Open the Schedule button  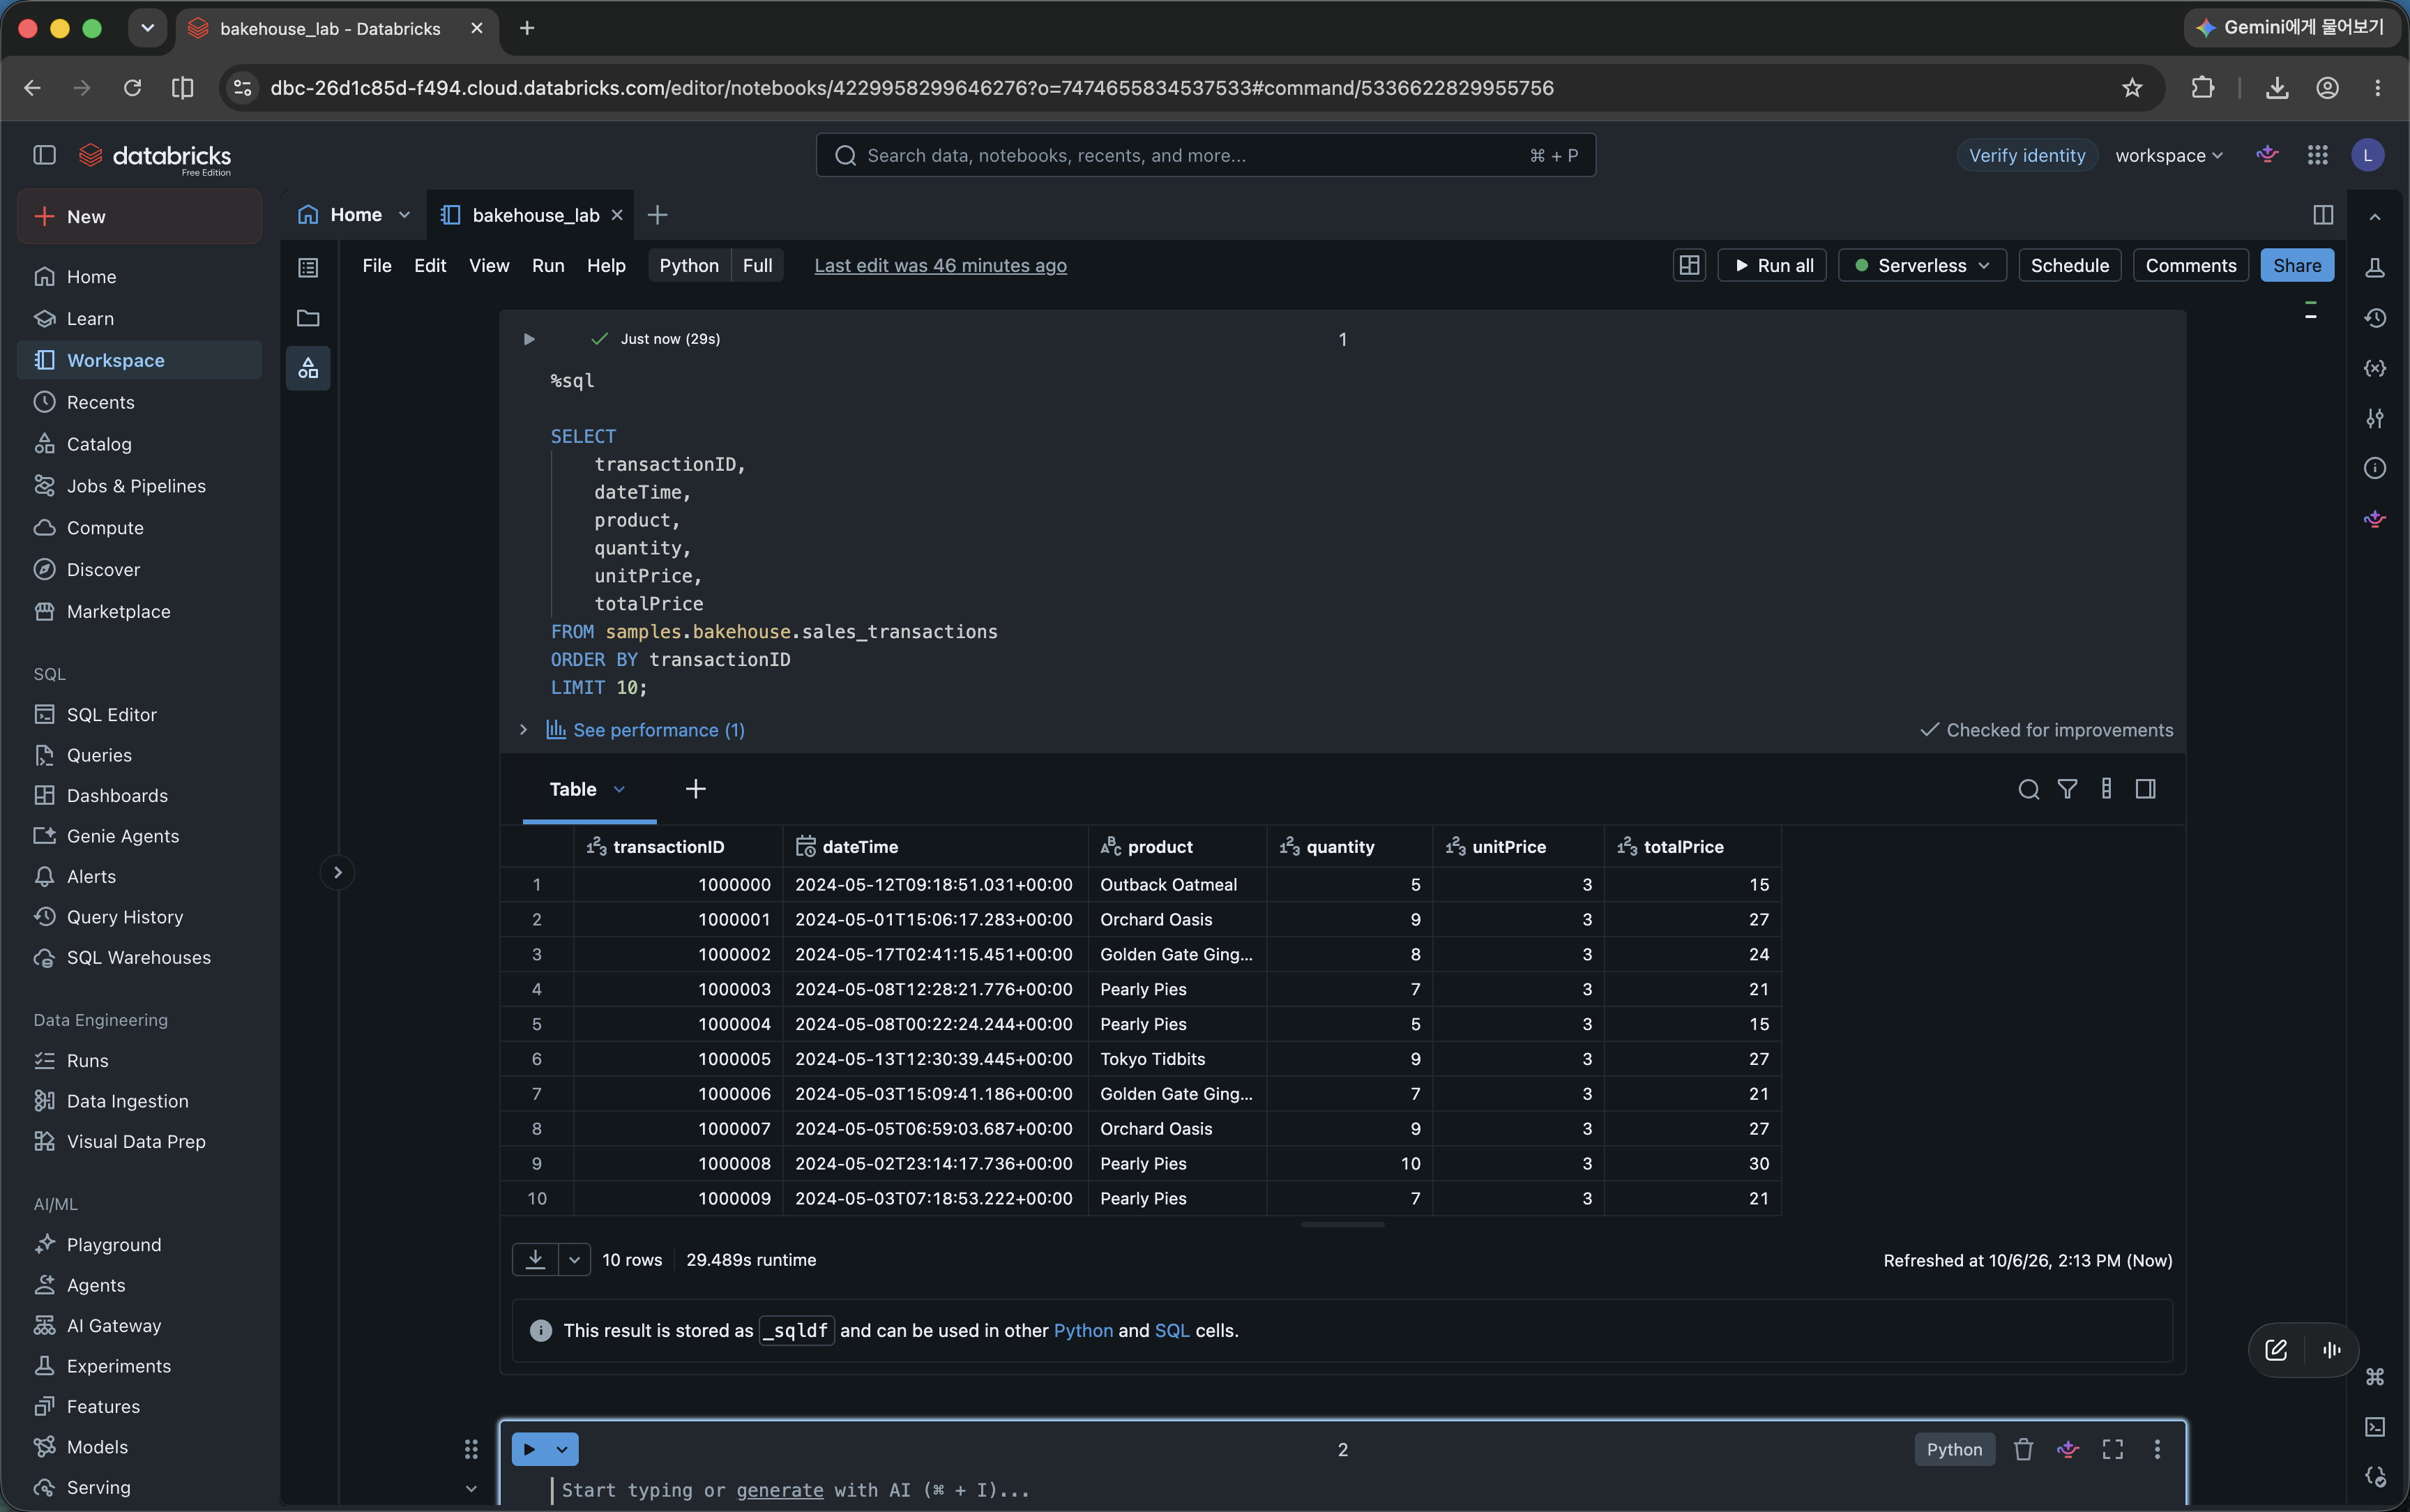click(2069, 265)
